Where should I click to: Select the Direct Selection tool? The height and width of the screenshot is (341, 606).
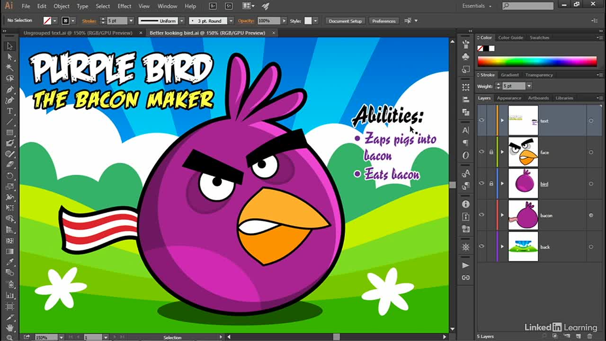point(9,57)
